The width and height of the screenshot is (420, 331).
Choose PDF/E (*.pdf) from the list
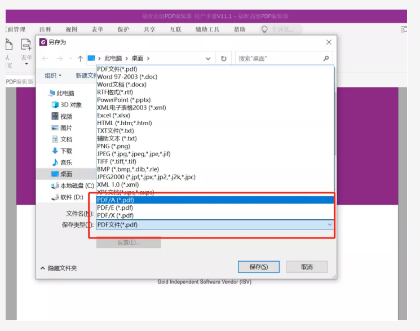tap(215, 208)
